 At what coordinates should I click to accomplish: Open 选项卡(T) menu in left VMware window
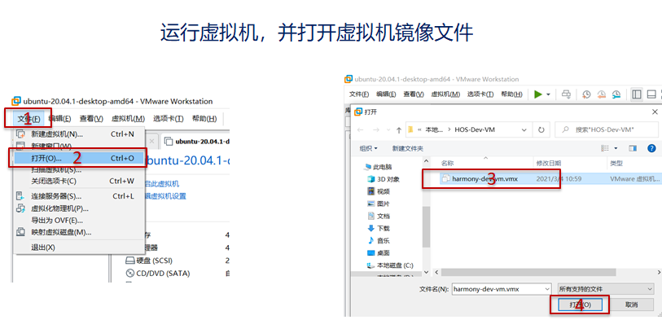pos(168,119)
